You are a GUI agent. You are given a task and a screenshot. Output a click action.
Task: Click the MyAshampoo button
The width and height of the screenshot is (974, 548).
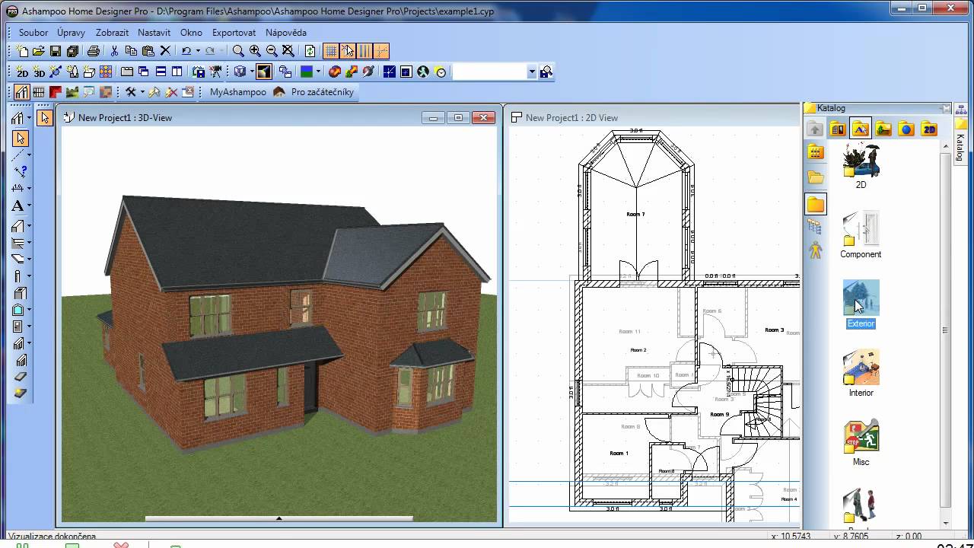tap(238, 92)
